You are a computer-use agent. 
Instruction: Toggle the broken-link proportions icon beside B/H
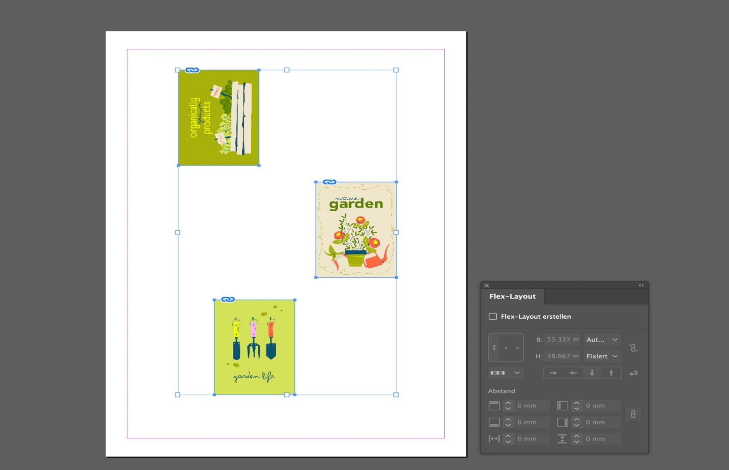[633, 347]
